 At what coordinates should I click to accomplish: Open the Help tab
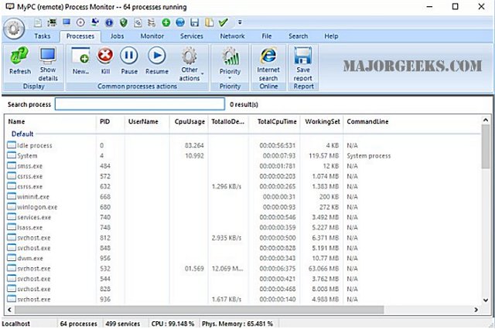tap(331, 36)
